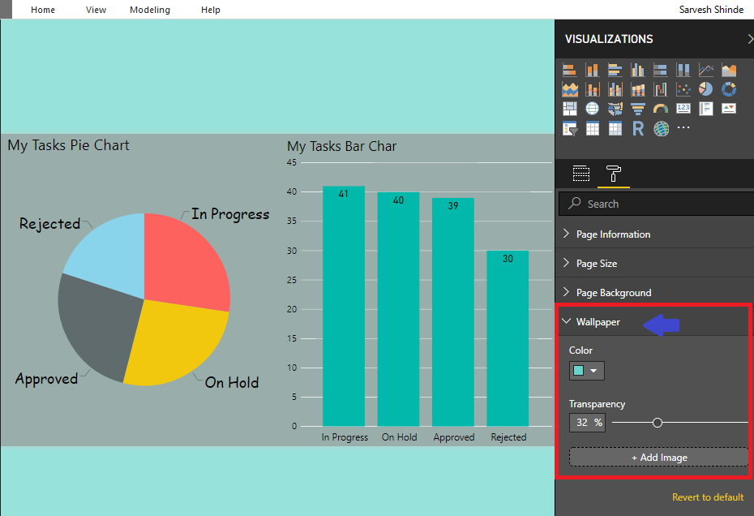Image resolution: width=754 pixels, height=516 pixels.
Task: Select the Card (123) visualization icon
Action: click(x=683, y=108)
